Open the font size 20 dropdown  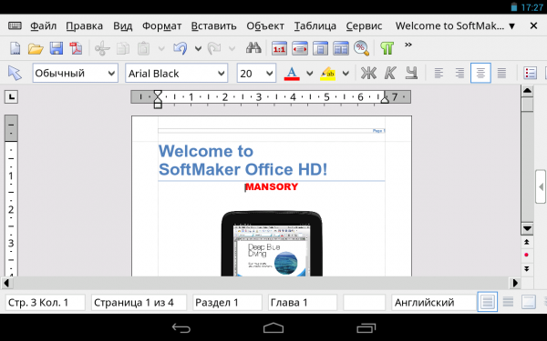click(x=256, y=73)
